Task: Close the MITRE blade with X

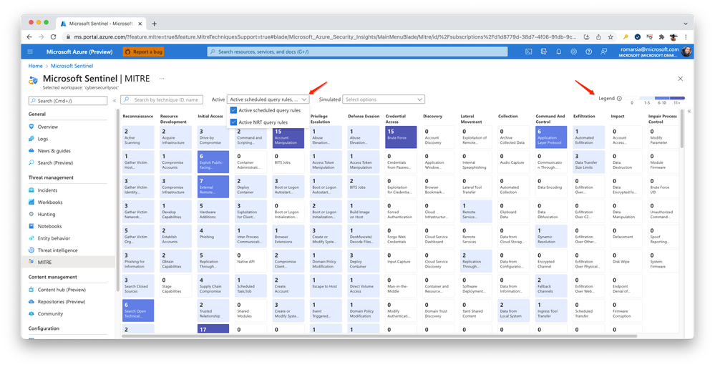Action: [681, 79]
